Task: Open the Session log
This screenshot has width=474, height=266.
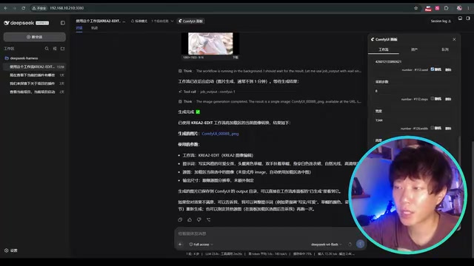Action: 441,21
